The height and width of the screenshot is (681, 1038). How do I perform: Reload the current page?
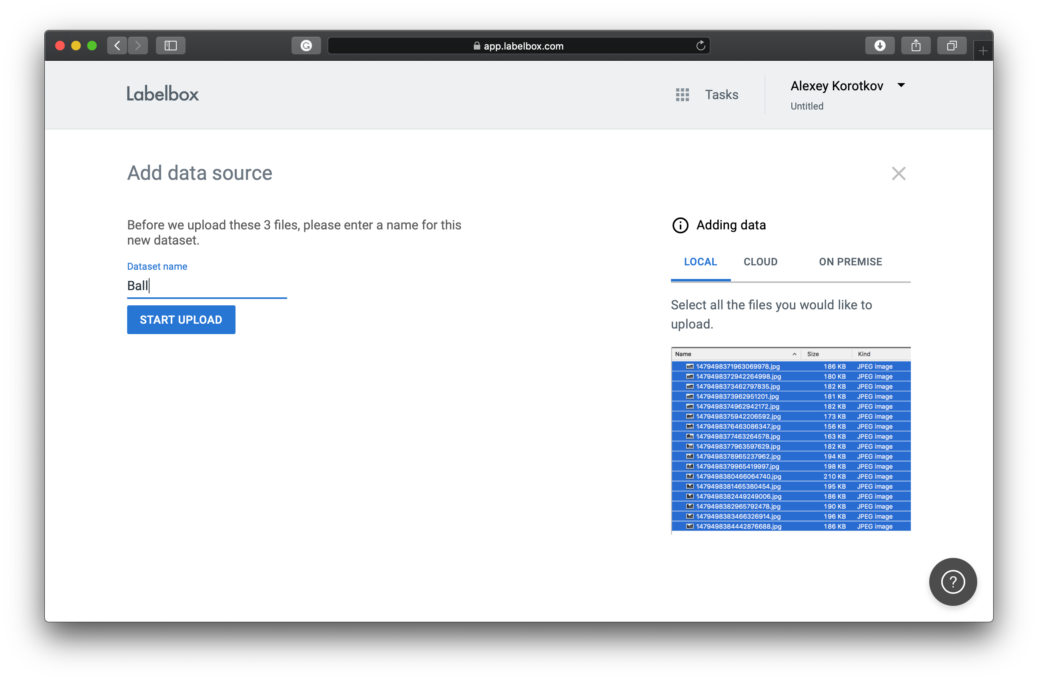point(701,45)
